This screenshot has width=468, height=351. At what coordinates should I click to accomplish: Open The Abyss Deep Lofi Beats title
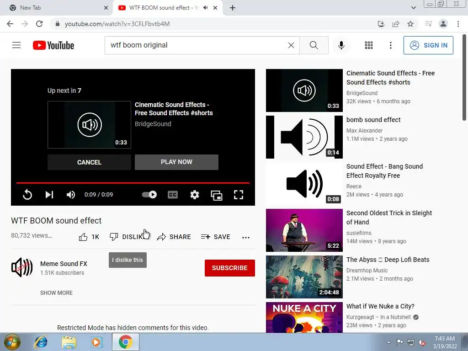pos(388,260)
